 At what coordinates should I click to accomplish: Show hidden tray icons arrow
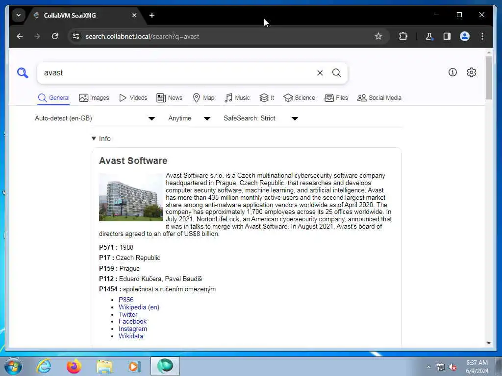coord(428,367)
